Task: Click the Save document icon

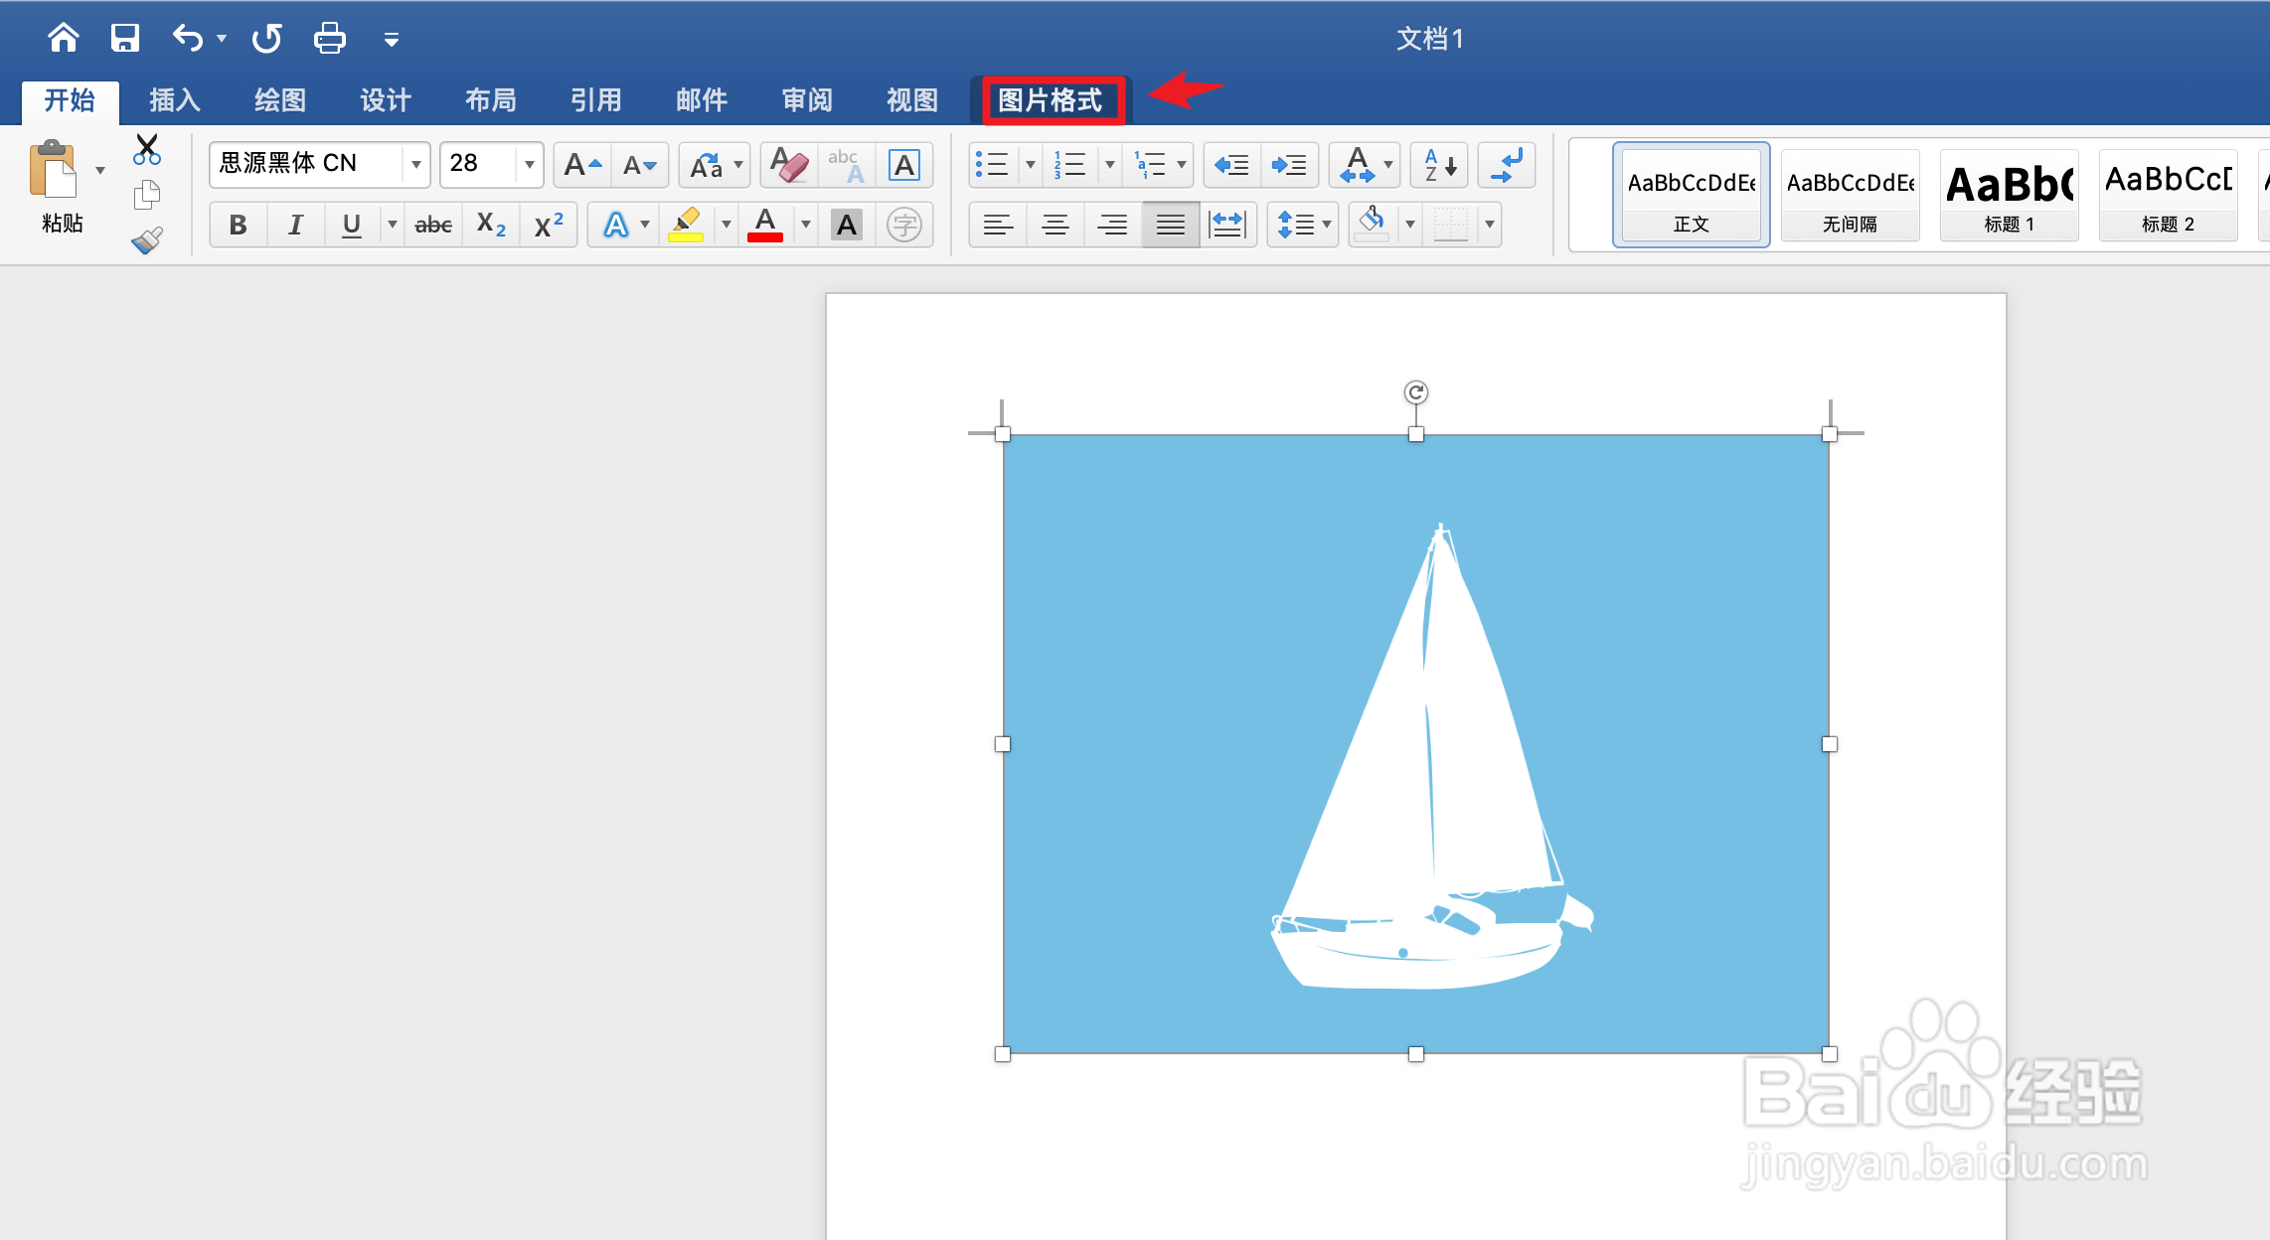Action: click(124, 39)
